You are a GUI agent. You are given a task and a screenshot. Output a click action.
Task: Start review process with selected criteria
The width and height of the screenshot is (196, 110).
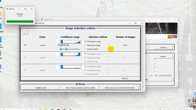click(x=120, y=88)
